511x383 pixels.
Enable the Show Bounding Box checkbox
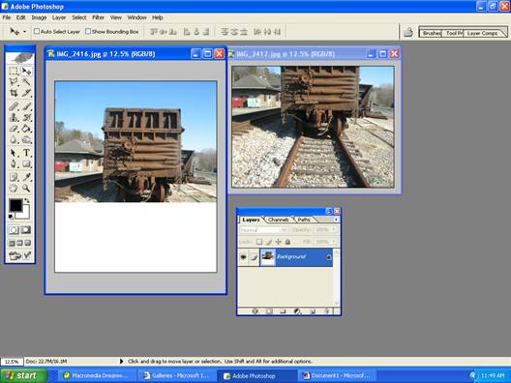(88, 31)
